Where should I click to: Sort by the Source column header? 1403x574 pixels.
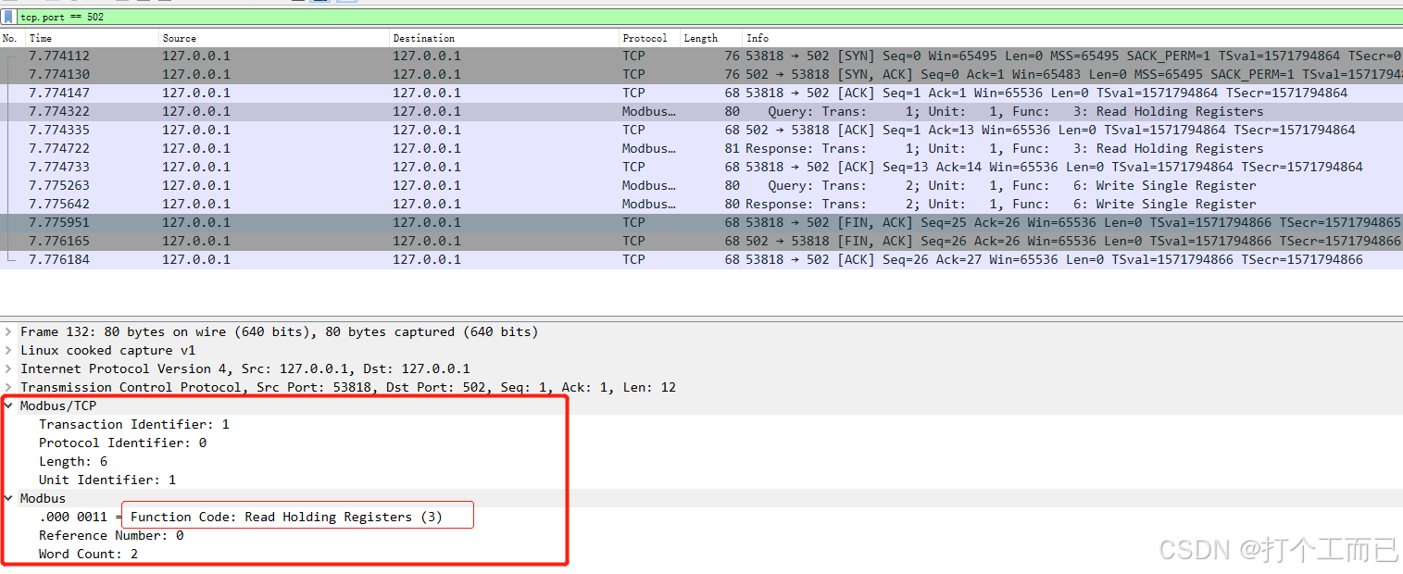[x=178, y=38]
